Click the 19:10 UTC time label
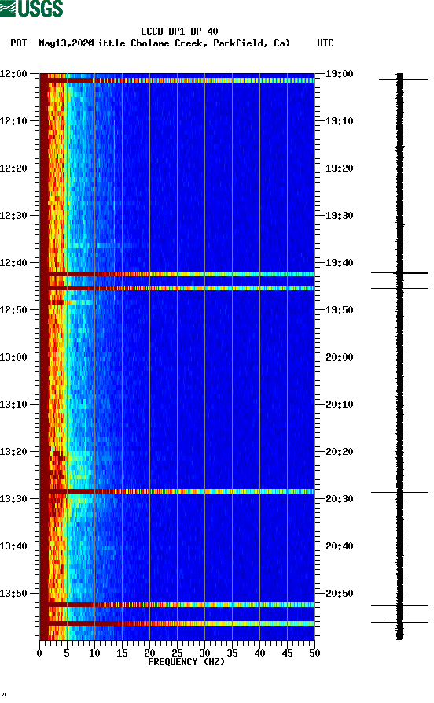The height and width of the screenshot is (703, 434). coord(340,121)
